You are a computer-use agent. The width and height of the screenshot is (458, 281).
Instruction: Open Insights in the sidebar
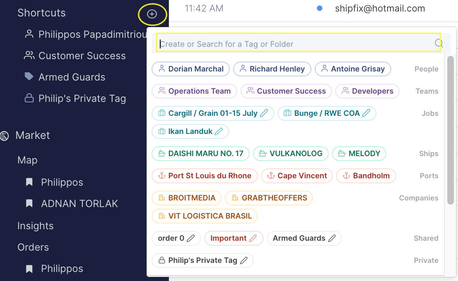click(35, 226)
